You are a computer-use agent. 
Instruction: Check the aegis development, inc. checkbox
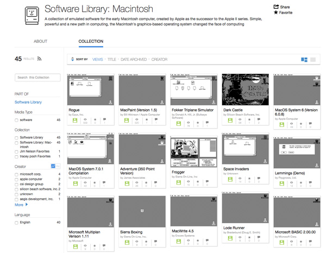(x=16, y=199)
